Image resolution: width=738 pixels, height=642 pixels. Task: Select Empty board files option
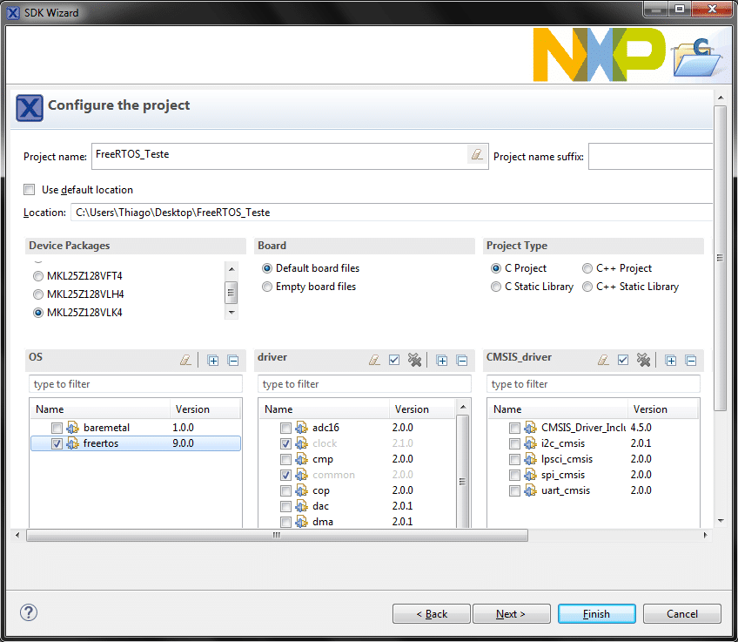click(x=267, y=287)
